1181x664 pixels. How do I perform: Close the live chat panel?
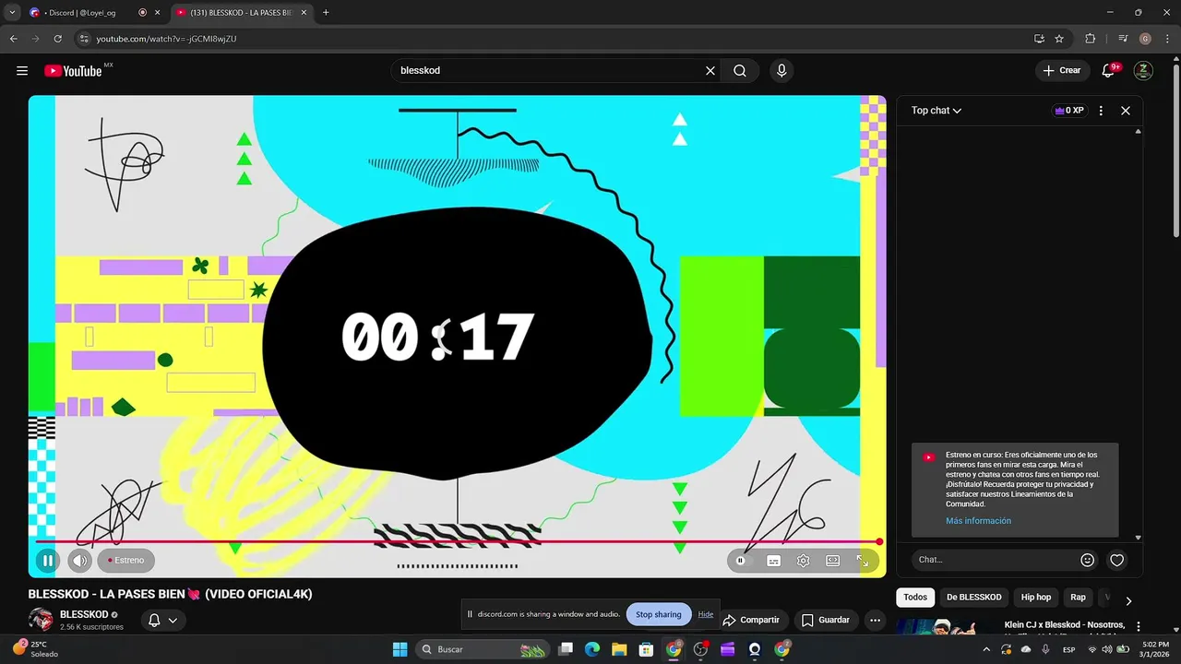(1126, 111)
